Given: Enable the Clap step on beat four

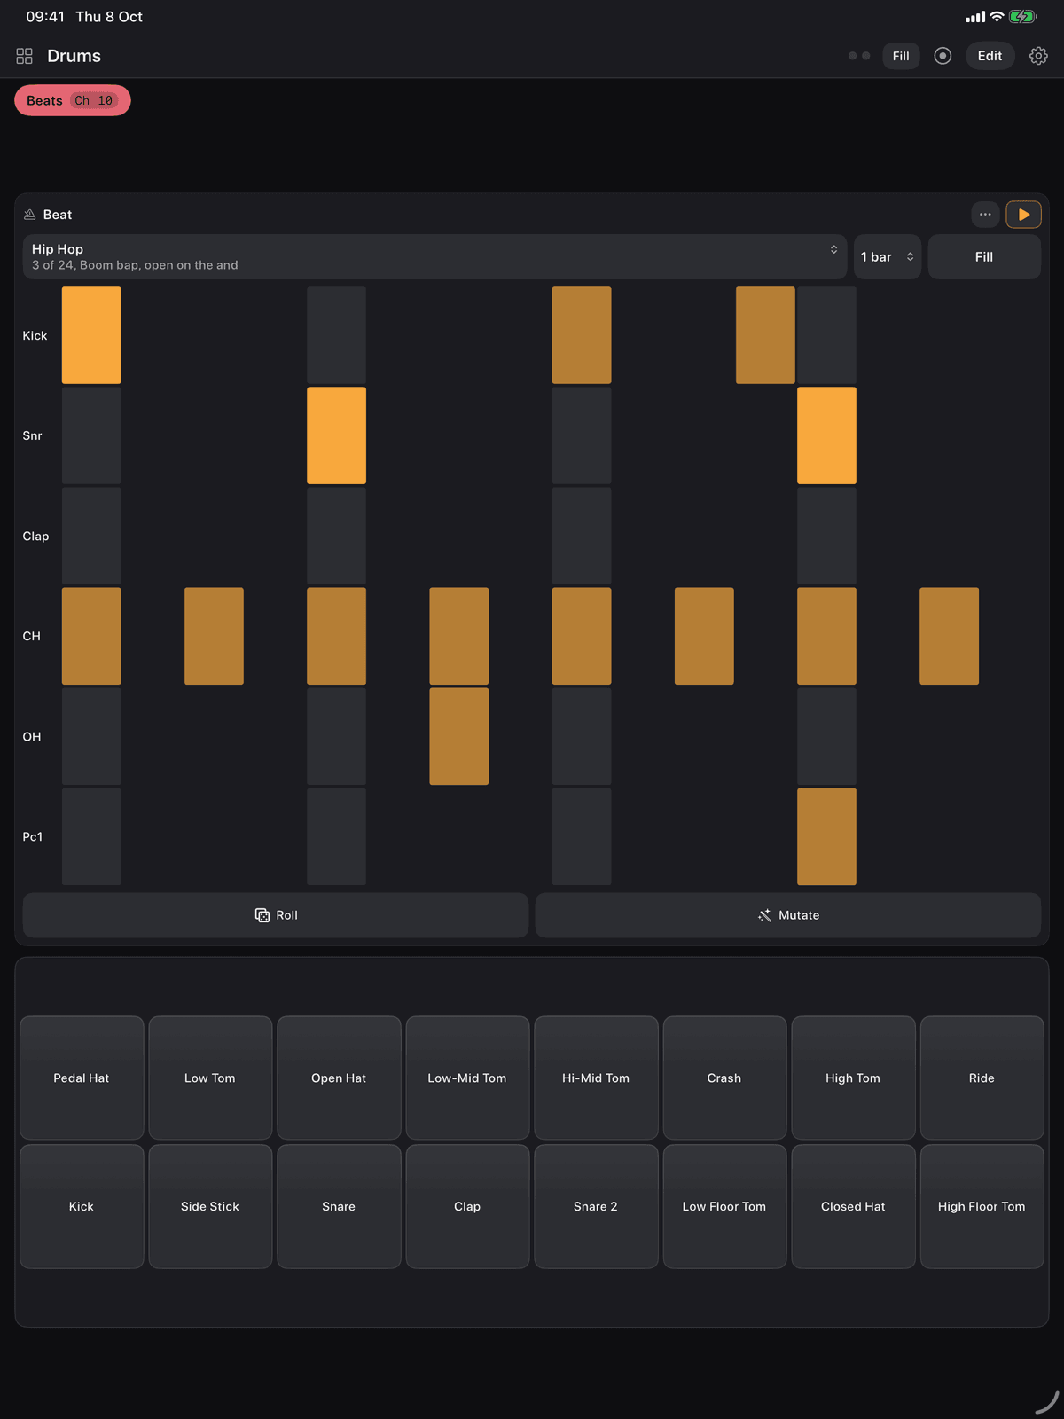Looking at the screenshot, I should tap(826, 536).
